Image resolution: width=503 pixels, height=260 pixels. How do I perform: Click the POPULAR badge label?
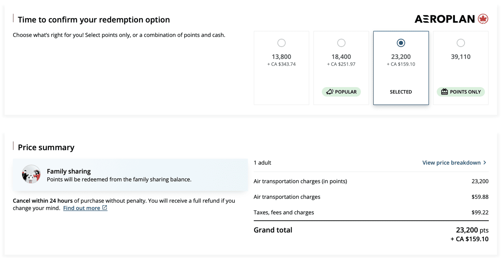345,92
